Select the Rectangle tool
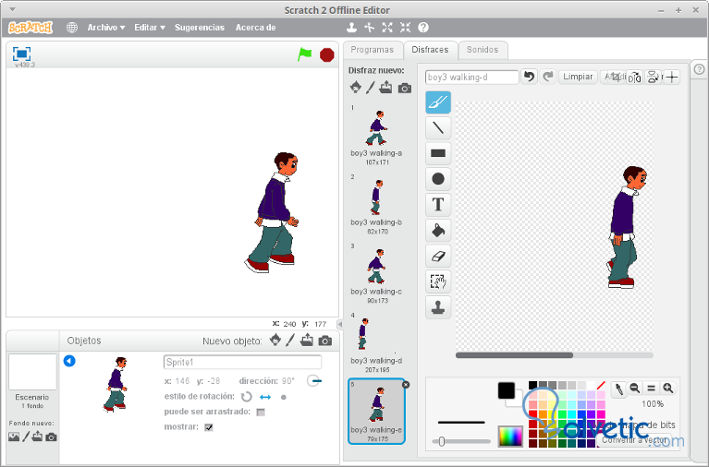The height and width of the screenshot is (467, 709). [x=438, y=153]
